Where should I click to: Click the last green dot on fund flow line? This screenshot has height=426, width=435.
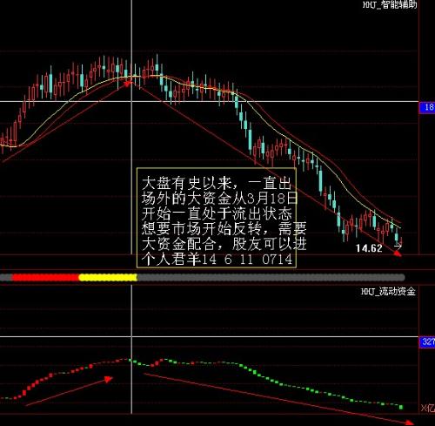tap(401, 407)
